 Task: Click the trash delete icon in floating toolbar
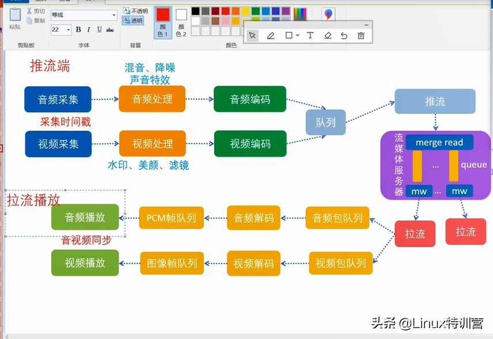click(x=361, y=35)
